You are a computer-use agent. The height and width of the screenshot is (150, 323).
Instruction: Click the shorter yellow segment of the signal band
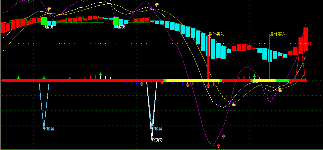(x=264, y=81)
